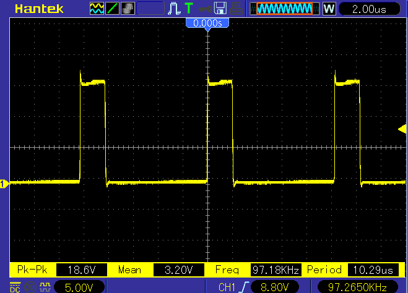This screenshot has width=408, height=293.
Task: Click the gray persistence waveform icon
Action: (128, 9)
